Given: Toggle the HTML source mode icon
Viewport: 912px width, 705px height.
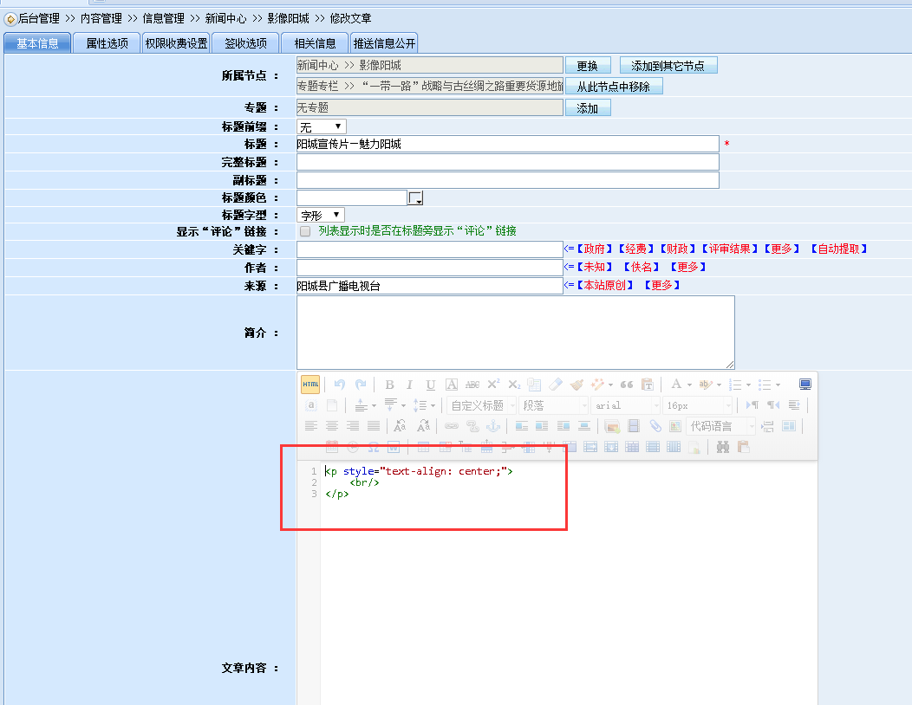Looking at the screenshot, I should 309,385.
